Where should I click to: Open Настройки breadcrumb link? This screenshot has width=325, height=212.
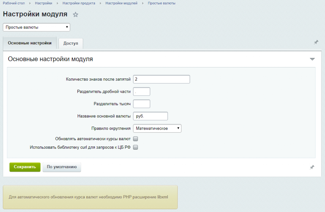pyautogui.click(x=43, y=3)
